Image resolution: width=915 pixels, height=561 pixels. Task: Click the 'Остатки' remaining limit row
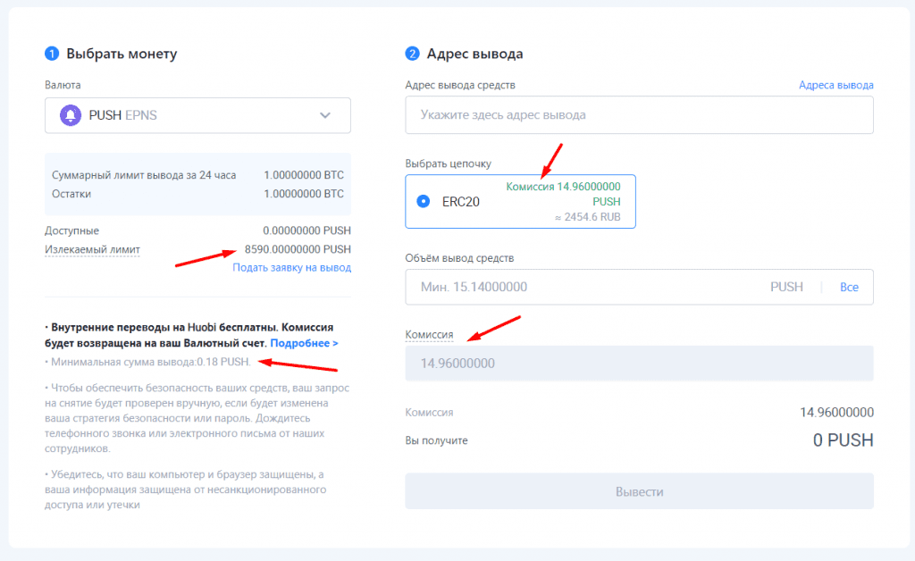coord(197,194)
